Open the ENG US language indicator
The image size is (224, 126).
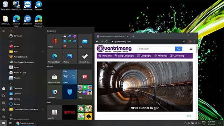coord(204,123)
